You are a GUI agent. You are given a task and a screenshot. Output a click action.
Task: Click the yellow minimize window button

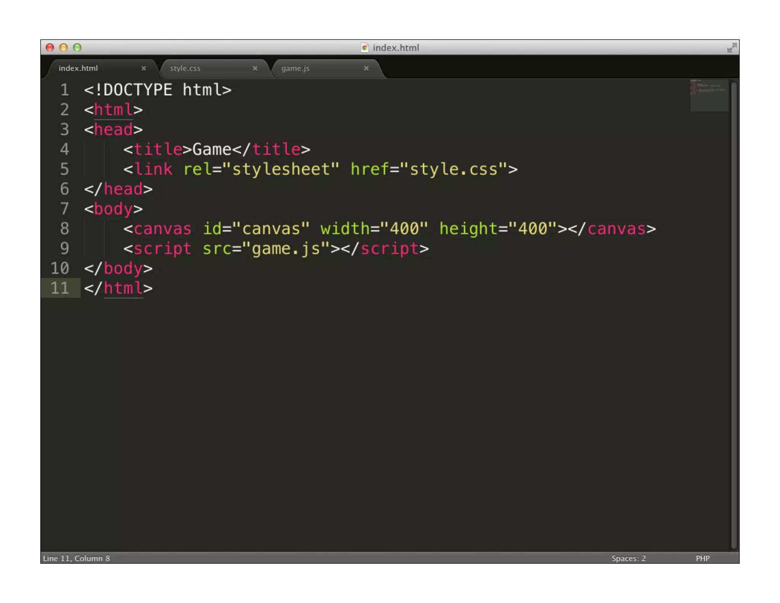pos(64,47)
